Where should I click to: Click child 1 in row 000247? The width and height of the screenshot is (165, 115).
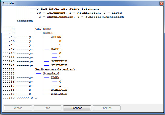click(60, 45)
